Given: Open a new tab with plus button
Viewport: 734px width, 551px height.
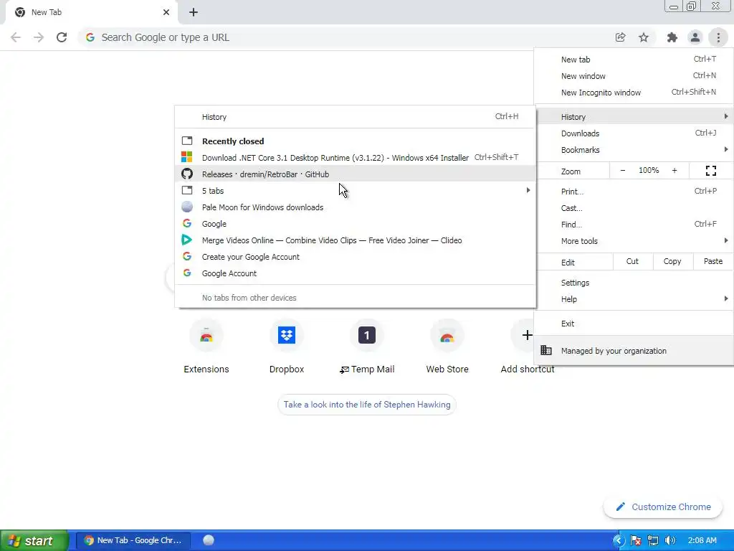Looking at the screenshot, I should pos(194,12).
